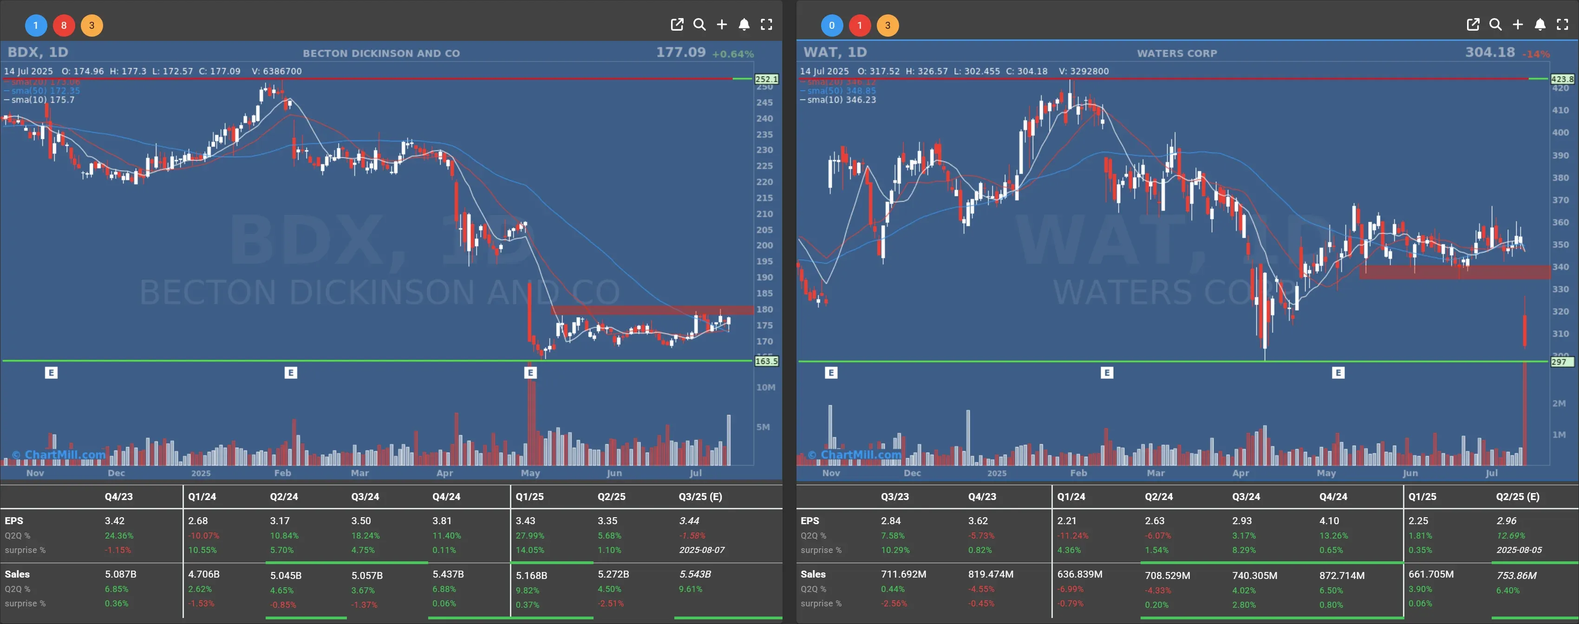Click WAT last price 304.18
The height and width of the screenshot is (624, 1579).
click(1490, 52)
